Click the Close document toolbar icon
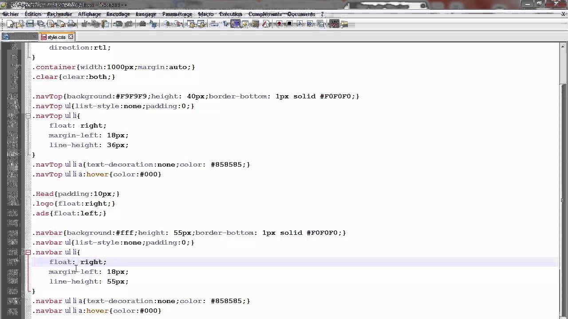 (51, 24)
